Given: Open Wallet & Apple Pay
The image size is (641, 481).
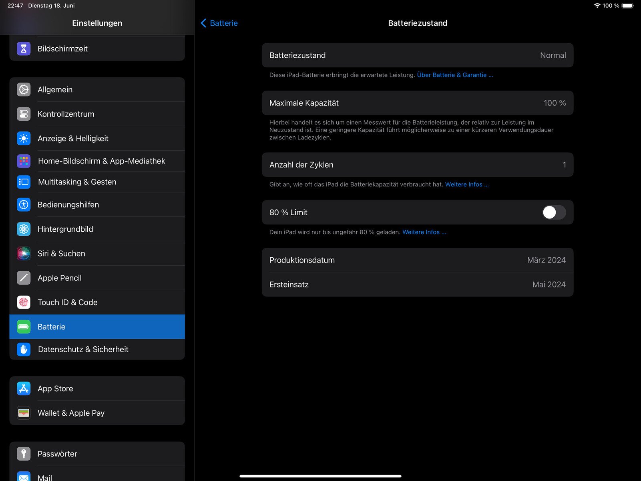Looking at the screenshot, I should click(x=97, y=413).
